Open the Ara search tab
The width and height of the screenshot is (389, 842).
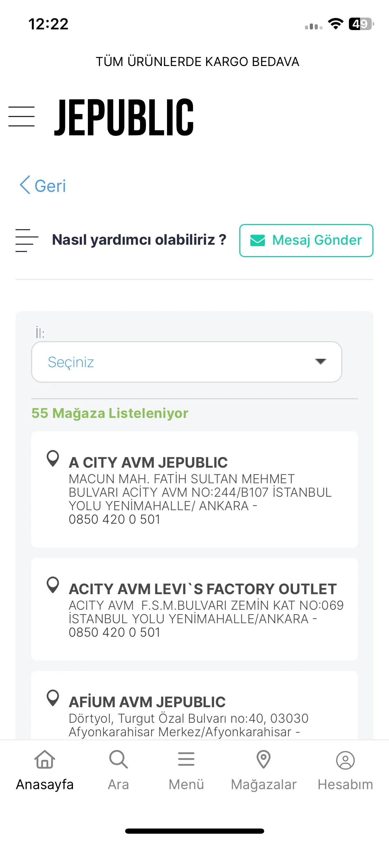coord(118,770)
